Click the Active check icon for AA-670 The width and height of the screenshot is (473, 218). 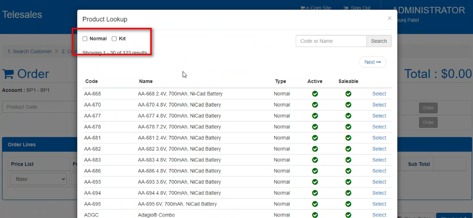pyautogui.click(x=315, y=105)
